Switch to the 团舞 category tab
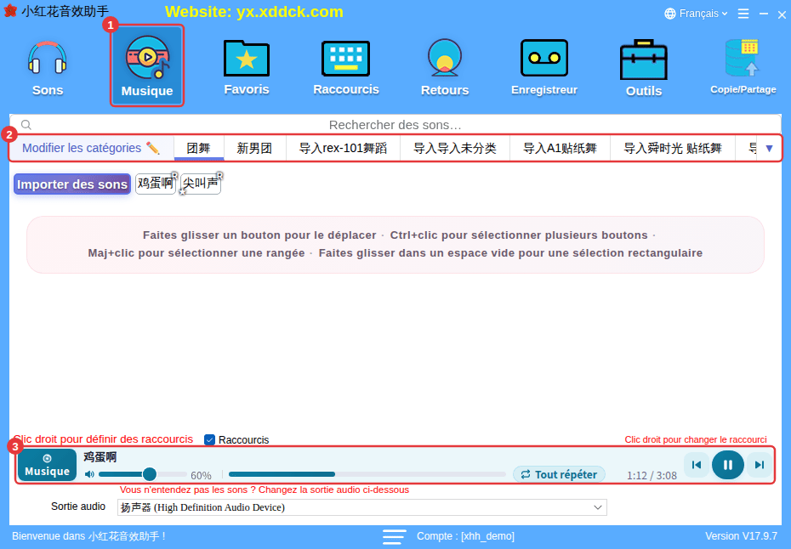Viewport: 791px width, 549px height. click(x=199, y=148)
